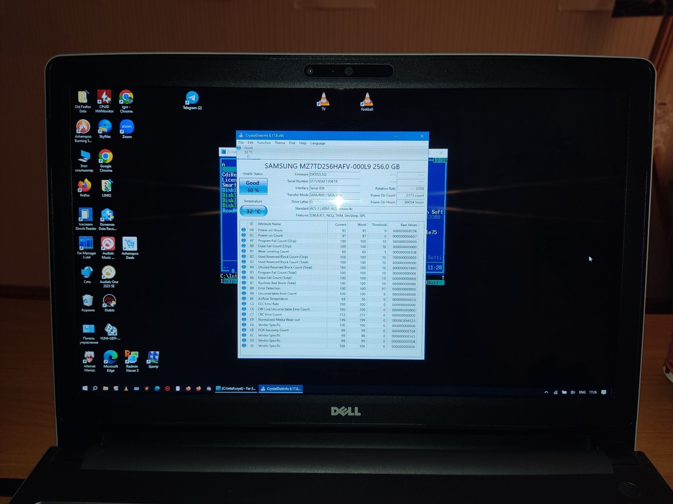Click the CrystalDiskInfo taskbar button
Image resolution: width=673 pixels, height=504 pixels.
coord(281,389)
